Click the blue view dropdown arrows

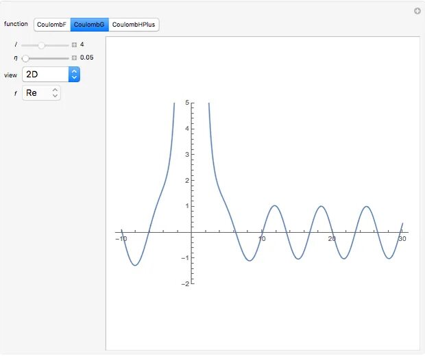(74, 74)
